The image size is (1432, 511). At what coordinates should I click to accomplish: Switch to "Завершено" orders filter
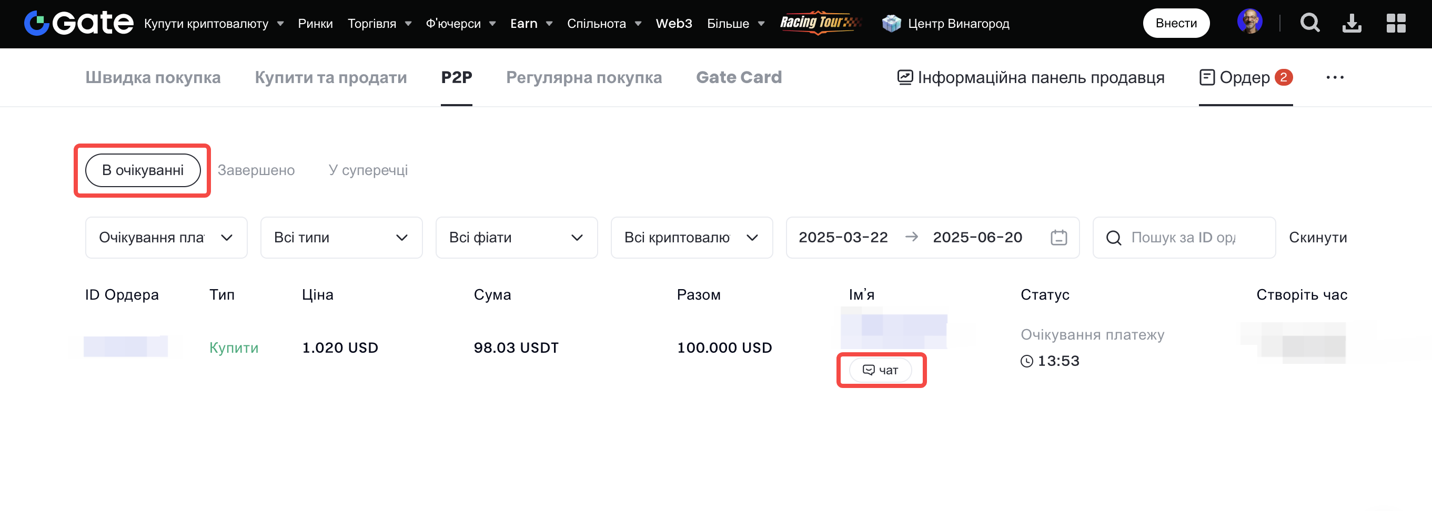pyautogui.click(x=256, y=170)
